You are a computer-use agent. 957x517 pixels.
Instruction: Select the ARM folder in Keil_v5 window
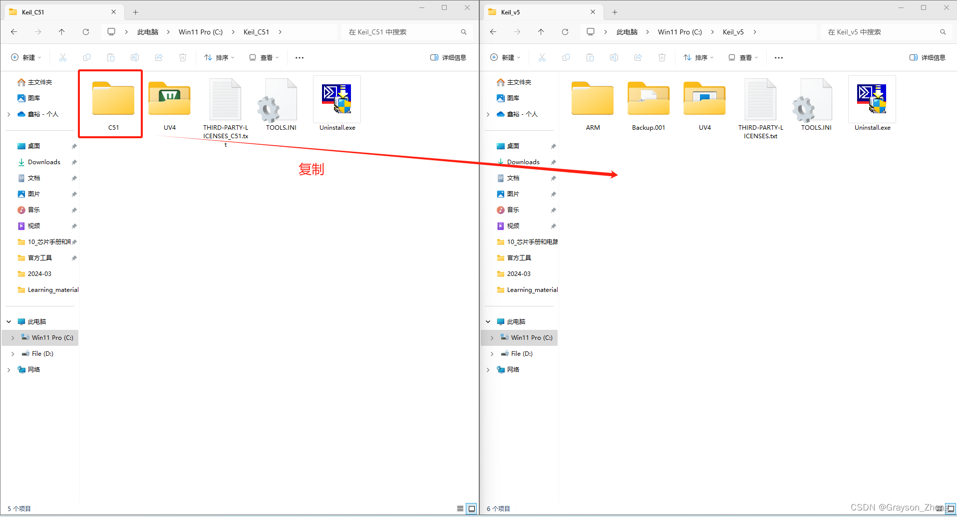tap(593, 104)
